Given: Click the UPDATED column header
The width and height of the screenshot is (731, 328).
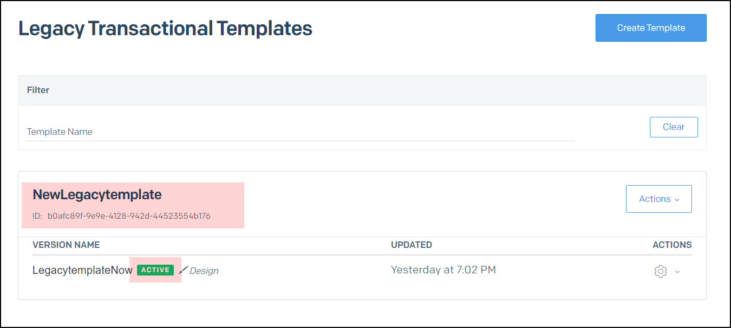Looking at the screenshot, I should [x=412, y=245].
